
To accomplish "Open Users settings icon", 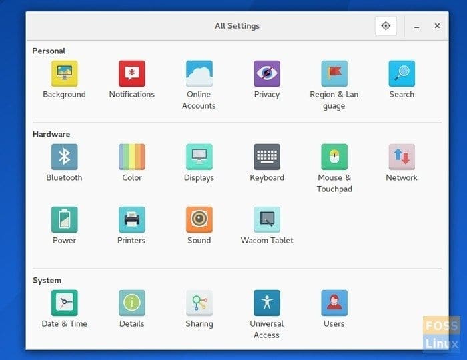I will coord(334,303).
